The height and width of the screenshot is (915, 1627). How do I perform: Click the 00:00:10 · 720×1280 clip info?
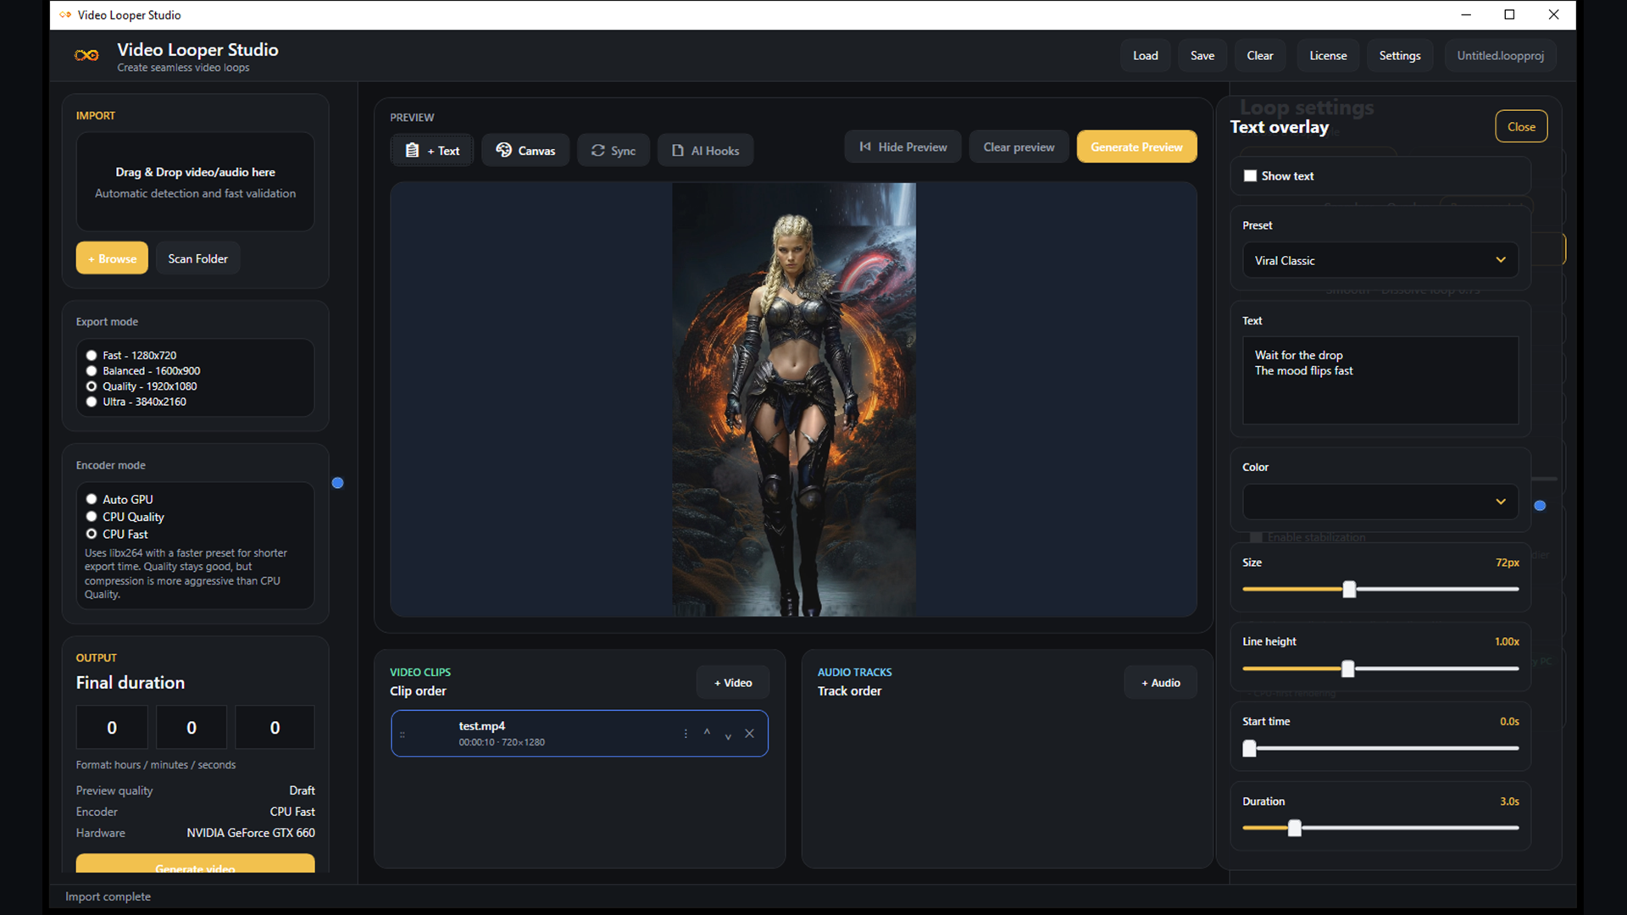tap(502, 742)
